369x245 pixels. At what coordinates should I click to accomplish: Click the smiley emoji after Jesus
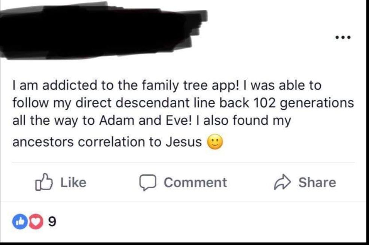click(215, 142)
